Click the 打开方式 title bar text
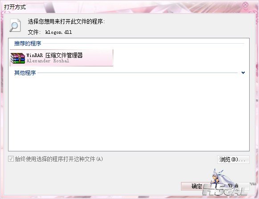Screen dimensions: 259x199 15,7
